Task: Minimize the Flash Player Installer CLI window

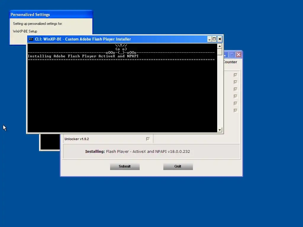Action: coord(209,39)
